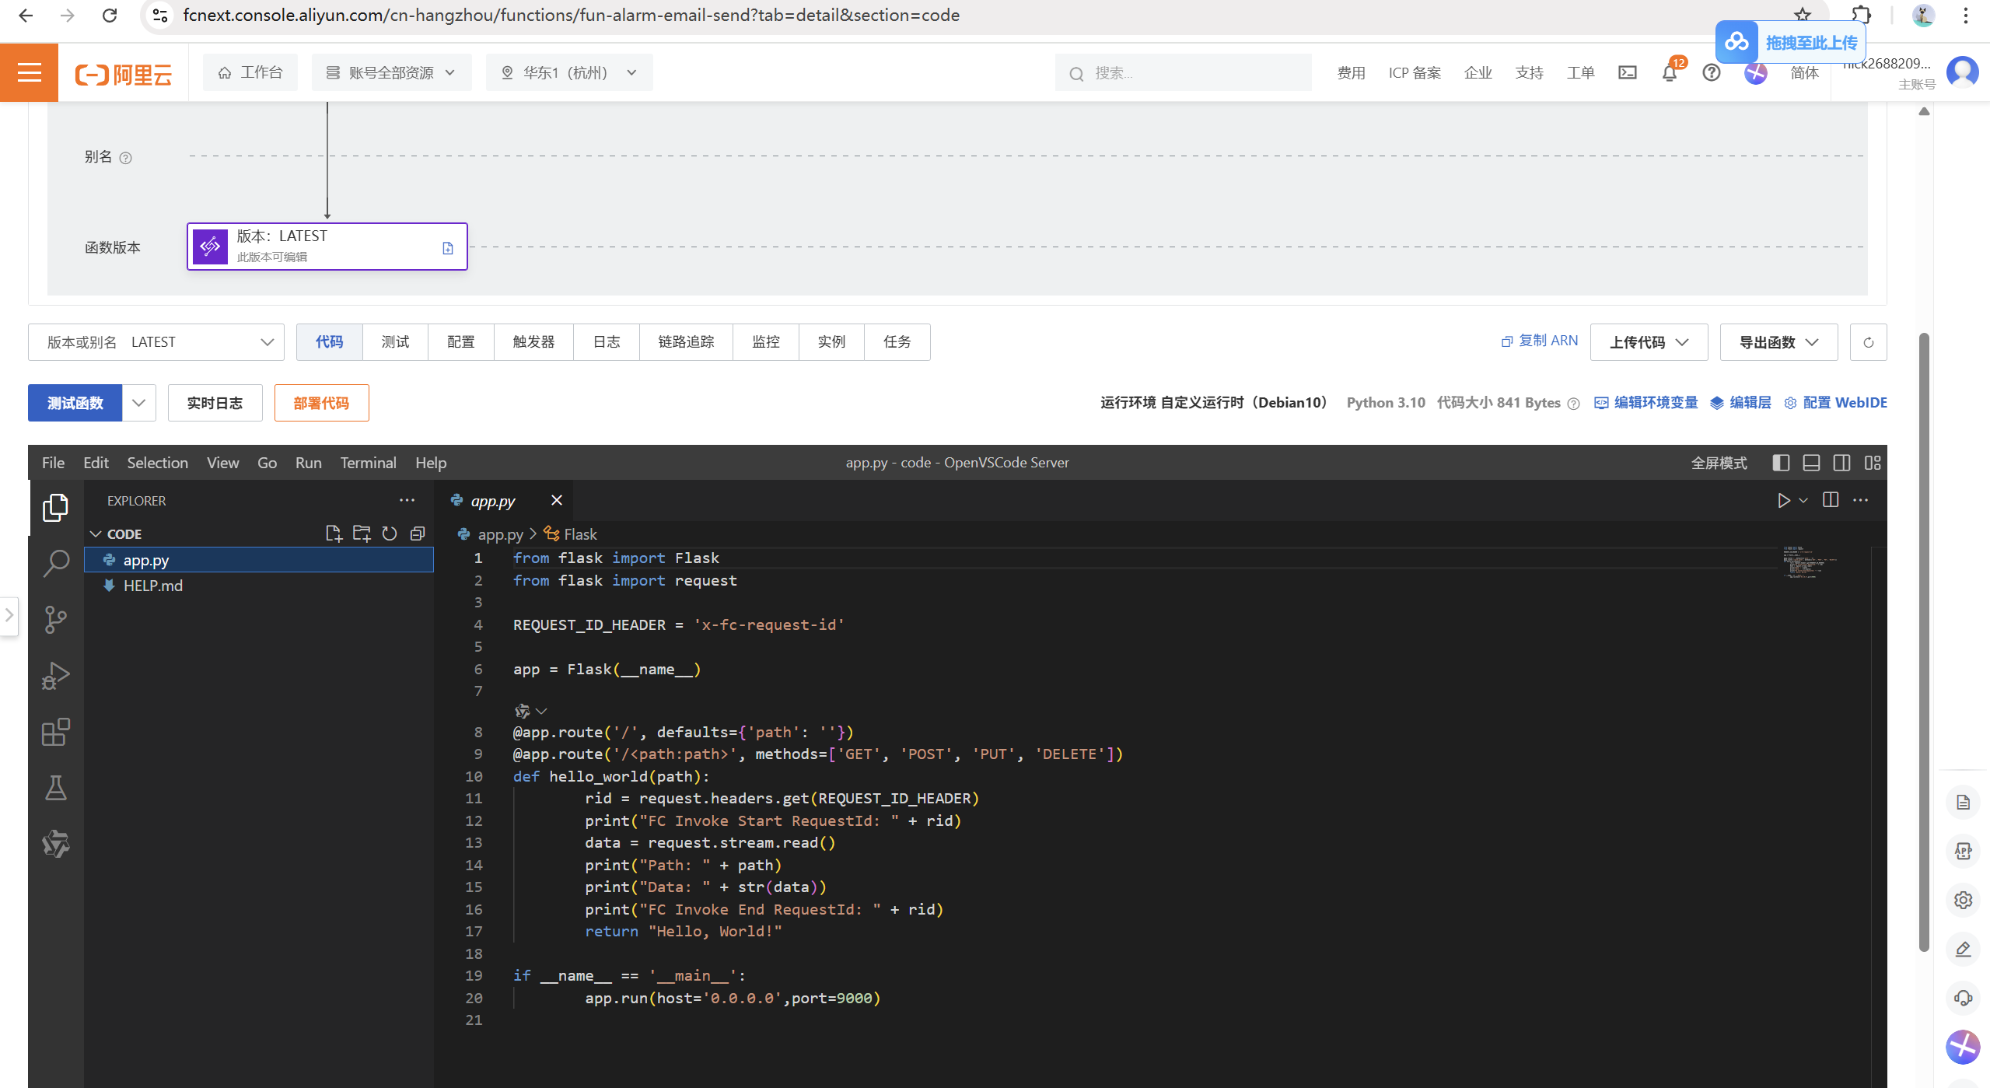Image resolution: width=1990 pixels, height=1088 pixels.
Task: Click the 工作台 workbench button
Action: pyautogui.click(x=250, y=72)
